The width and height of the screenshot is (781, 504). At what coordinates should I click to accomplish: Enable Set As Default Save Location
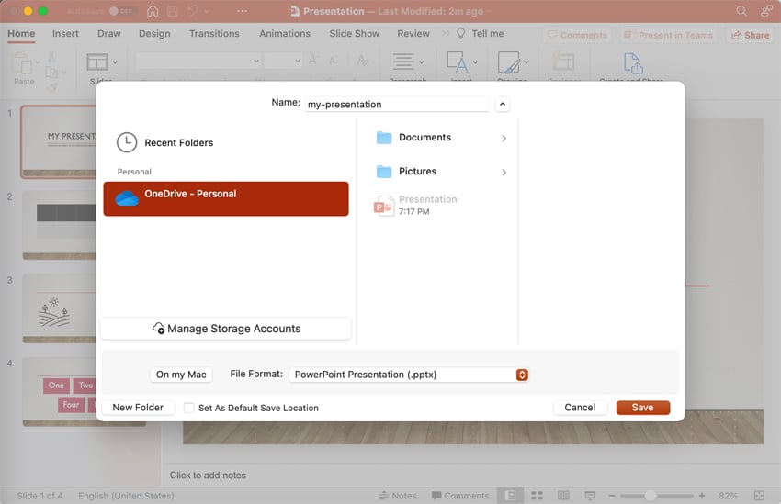pyautogui.click(x=189, y=408)
